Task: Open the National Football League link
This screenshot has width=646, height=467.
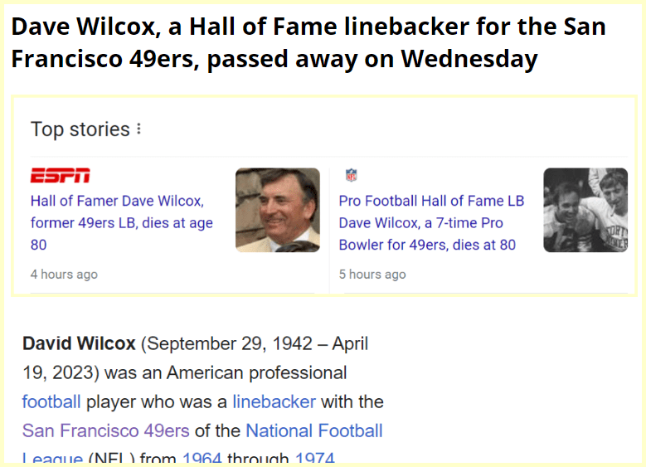Action: point(313,431)
